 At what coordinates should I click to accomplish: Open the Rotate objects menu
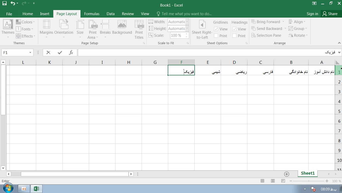pos(298,35)
